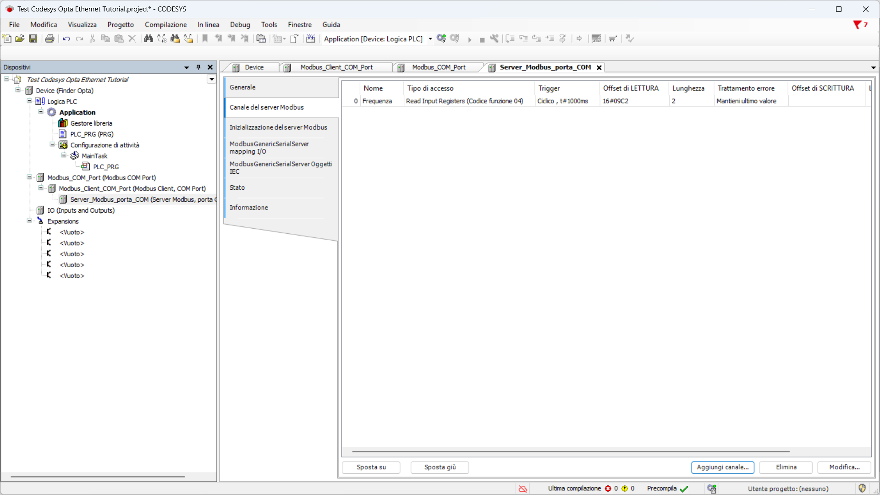Screen dimensions: 880x495
Task: Open the Compilazione menu
Action: tap(165, 25)
